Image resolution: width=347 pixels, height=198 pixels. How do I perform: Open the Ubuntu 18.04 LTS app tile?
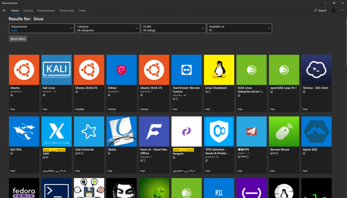154,83
